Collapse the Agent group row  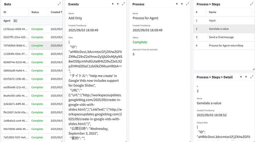point(7,21)
